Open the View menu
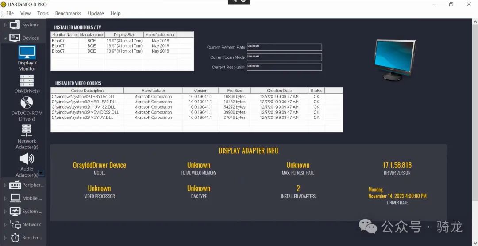 (25, 13)
